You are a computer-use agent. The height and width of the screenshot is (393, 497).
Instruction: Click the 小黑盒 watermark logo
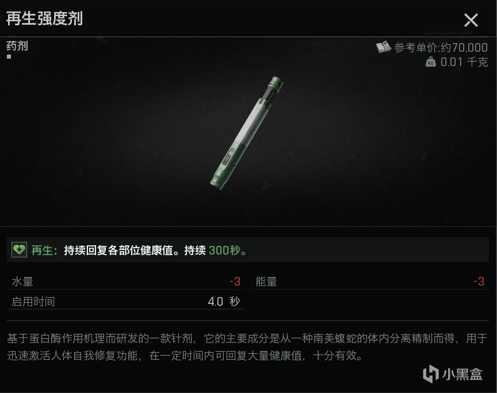click(x=452, y=373)
